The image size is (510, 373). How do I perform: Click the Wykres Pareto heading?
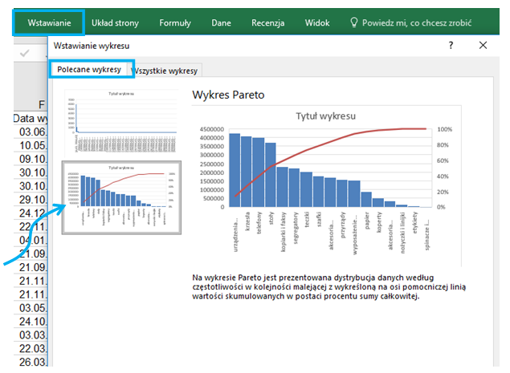(228, 95)
